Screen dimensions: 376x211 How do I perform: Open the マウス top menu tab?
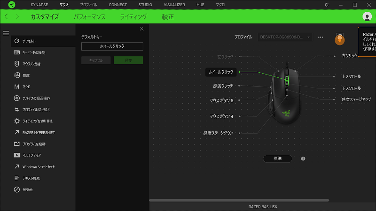tap(64, 5)
